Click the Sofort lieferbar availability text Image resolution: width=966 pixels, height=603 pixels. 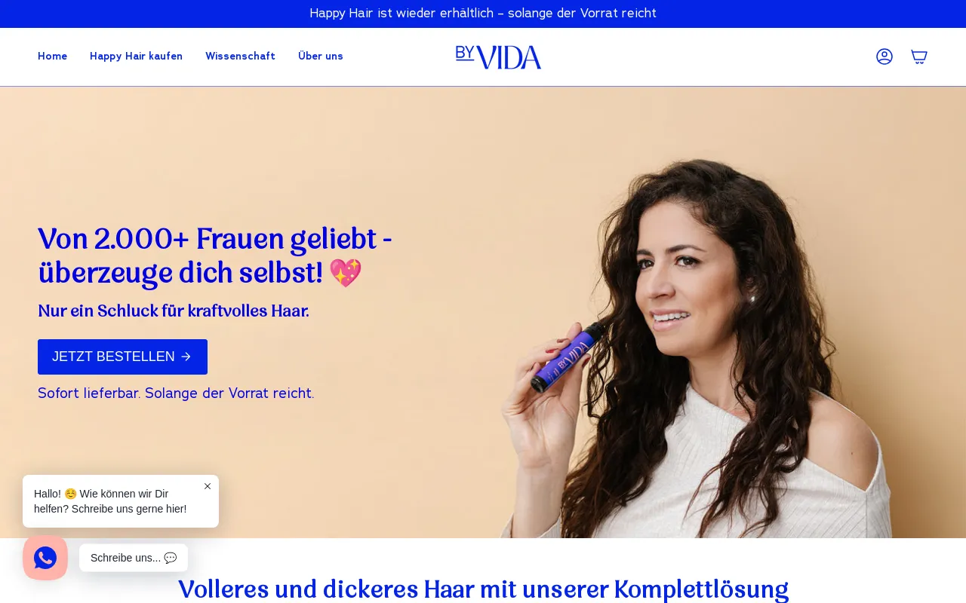[176, 393]
